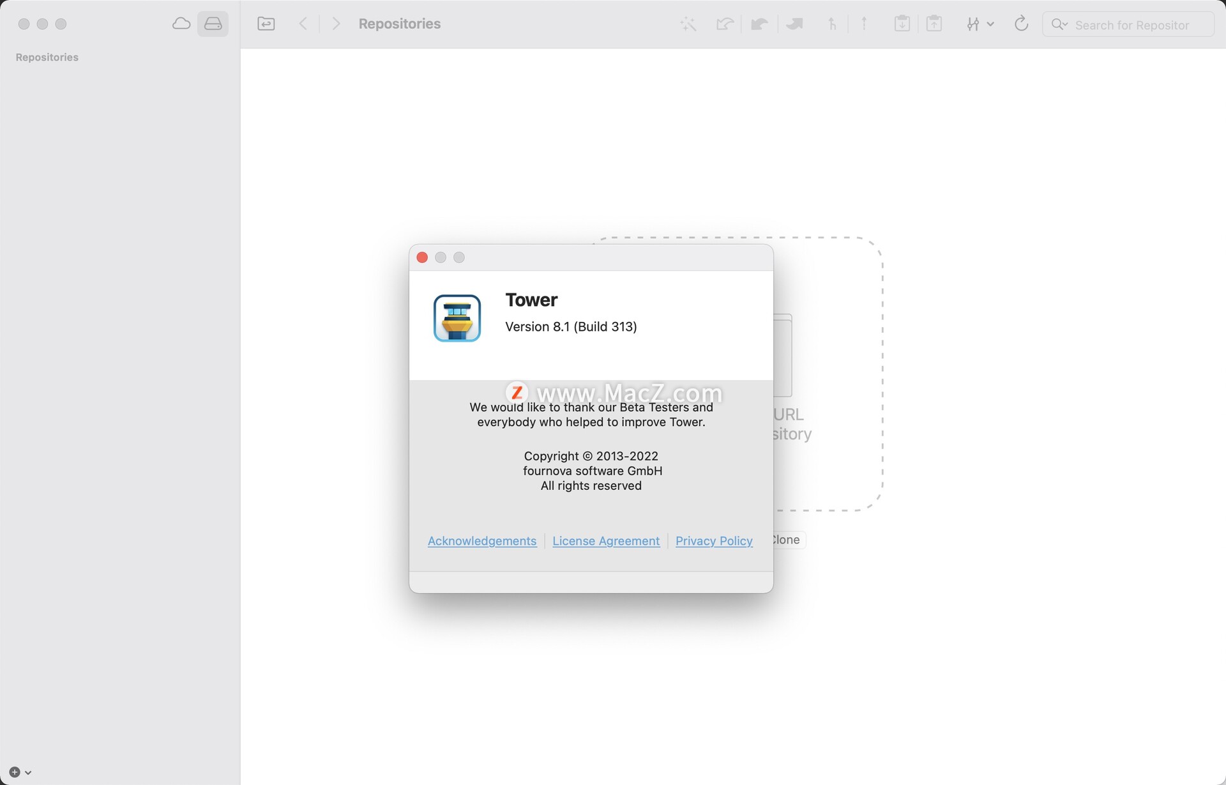Open the License Agreement link
The image size is (1226, 785).
(606, 541)
